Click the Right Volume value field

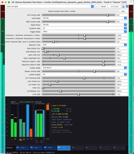click(122, 22)
